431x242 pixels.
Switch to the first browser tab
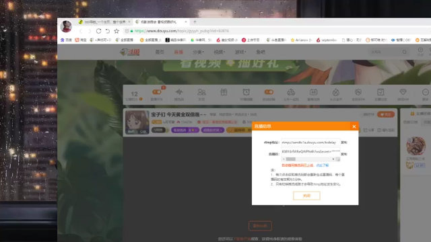coord(104,22)
